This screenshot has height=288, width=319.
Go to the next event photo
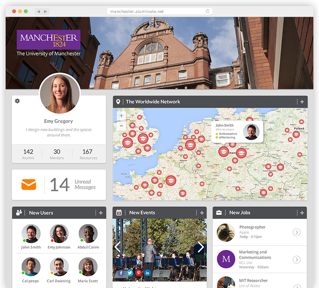(x=201, y=247)
